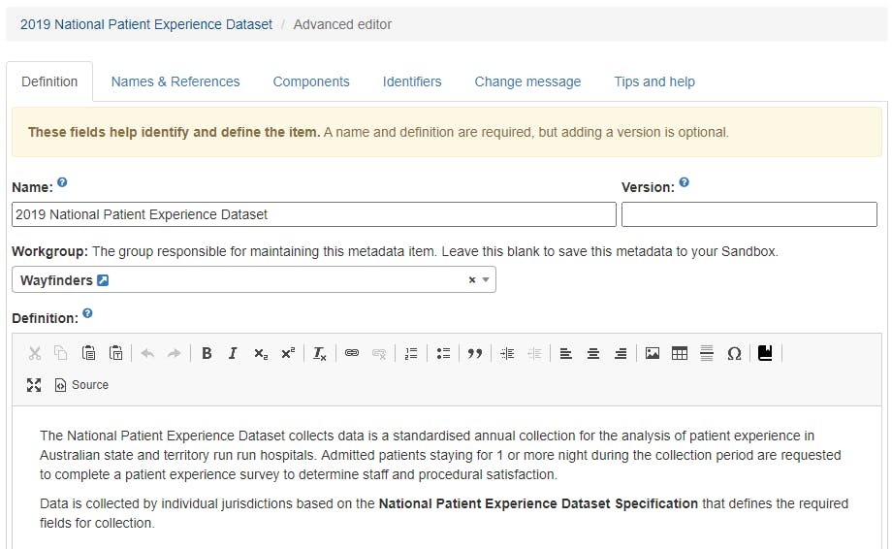
Task: Click the Source button in editor
Action: (x=81, y=385)
